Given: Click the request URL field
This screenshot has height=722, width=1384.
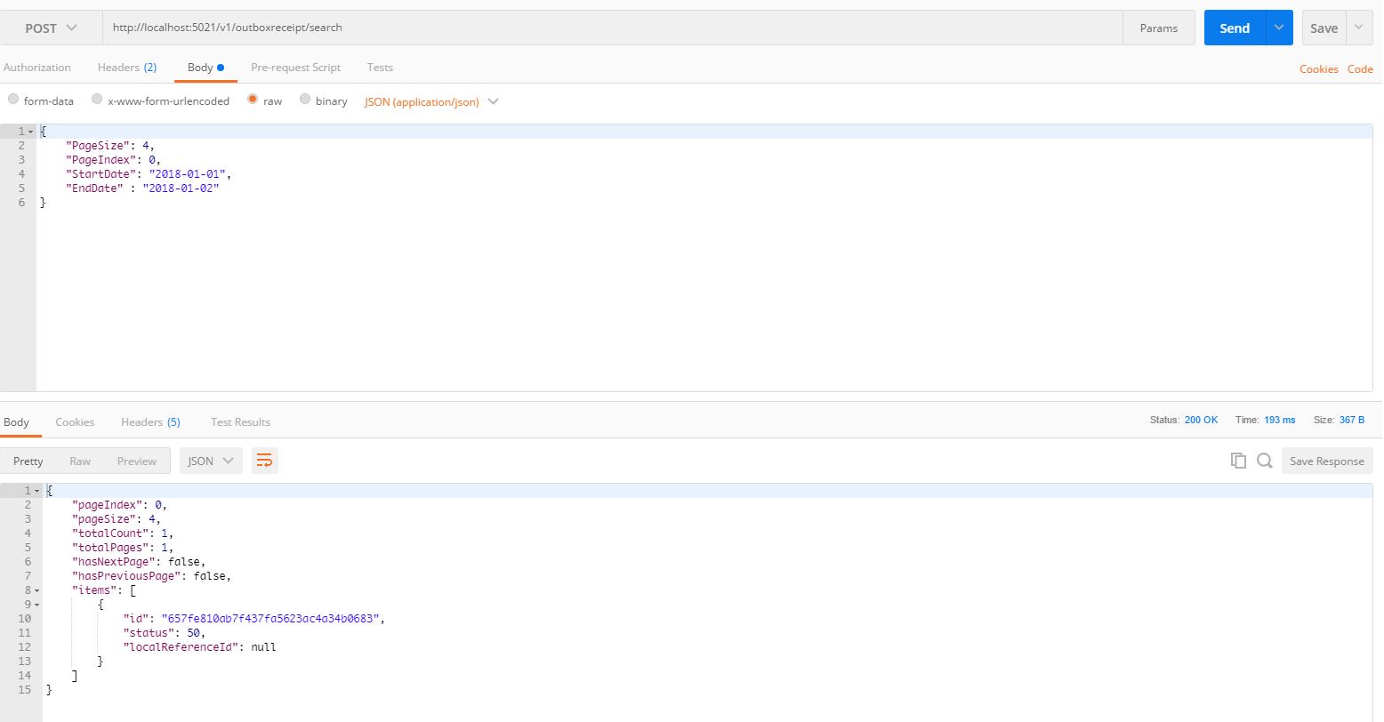Looking at the screenshot, I should point(613,28).
